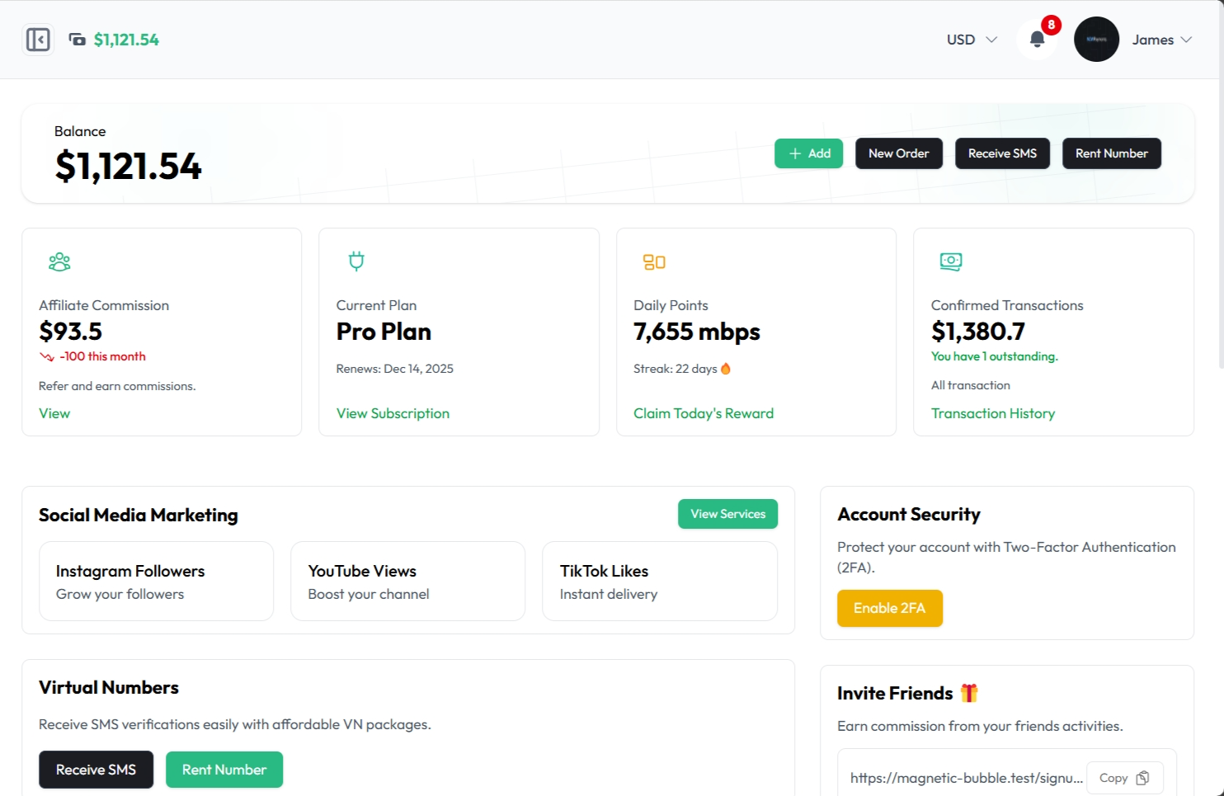This screenshot has height=796, width=1224.
Task: Open Transaction History
Action: [x=993, y=412]
